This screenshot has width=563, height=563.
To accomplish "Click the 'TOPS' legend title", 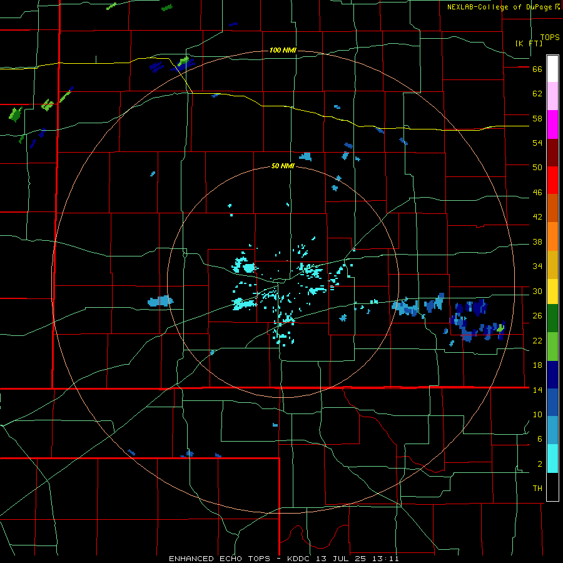I will click(x=550, y=38).
